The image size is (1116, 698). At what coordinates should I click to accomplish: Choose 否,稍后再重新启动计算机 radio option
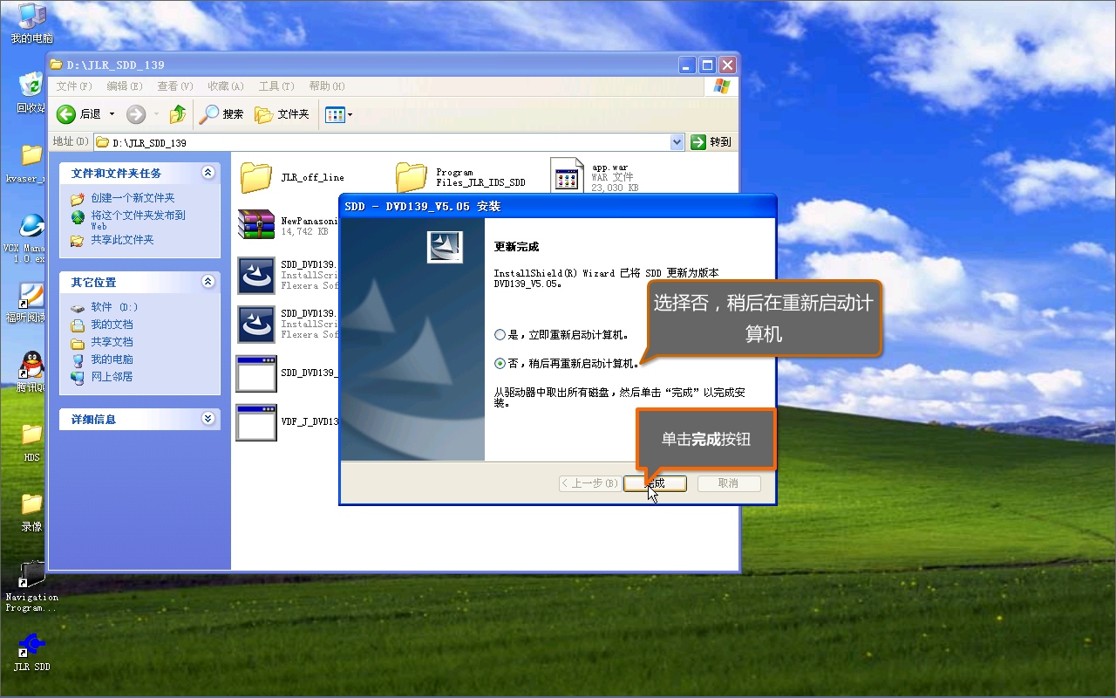click(500, 363)
